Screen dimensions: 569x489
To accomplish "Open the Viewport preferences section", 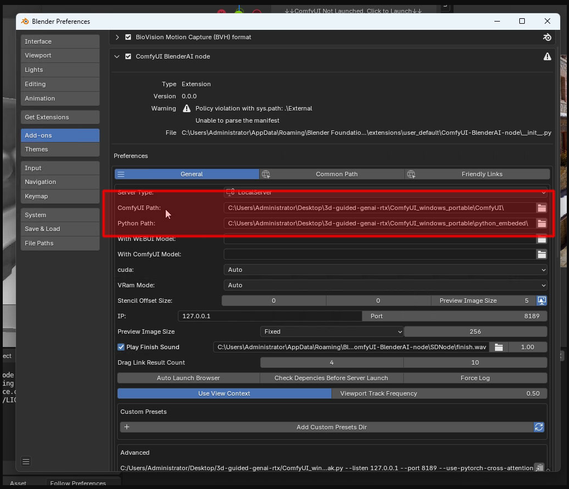I will pos(60,56).
